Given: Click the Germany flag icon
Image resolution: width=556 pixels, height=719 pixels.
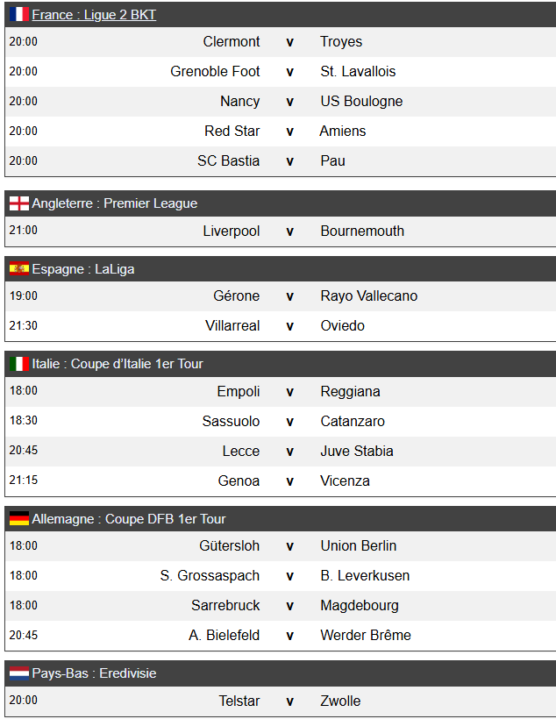Looking at the screenshot, I should (19, 518).
